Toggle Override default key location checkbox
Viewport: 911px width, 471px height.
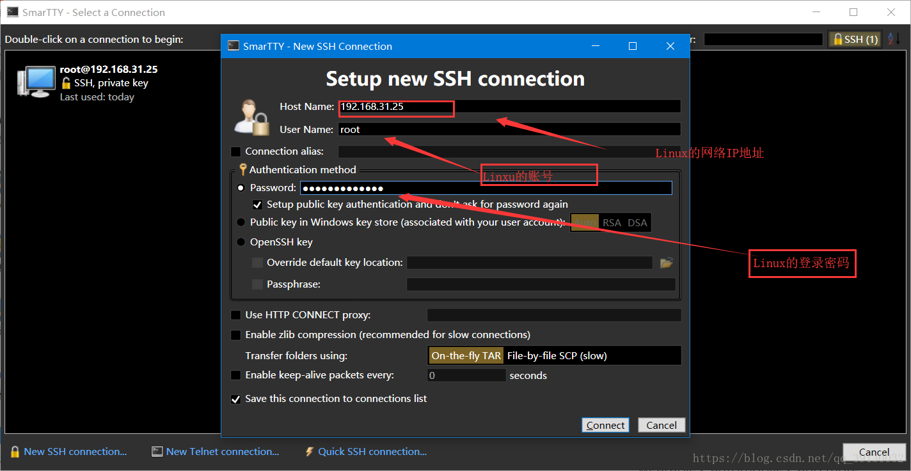click(x=257, y=263)
